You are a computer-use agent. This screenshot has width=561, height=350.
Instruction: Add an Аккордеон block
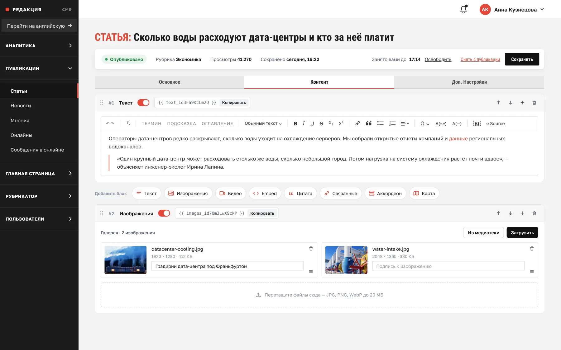(385, 193)
